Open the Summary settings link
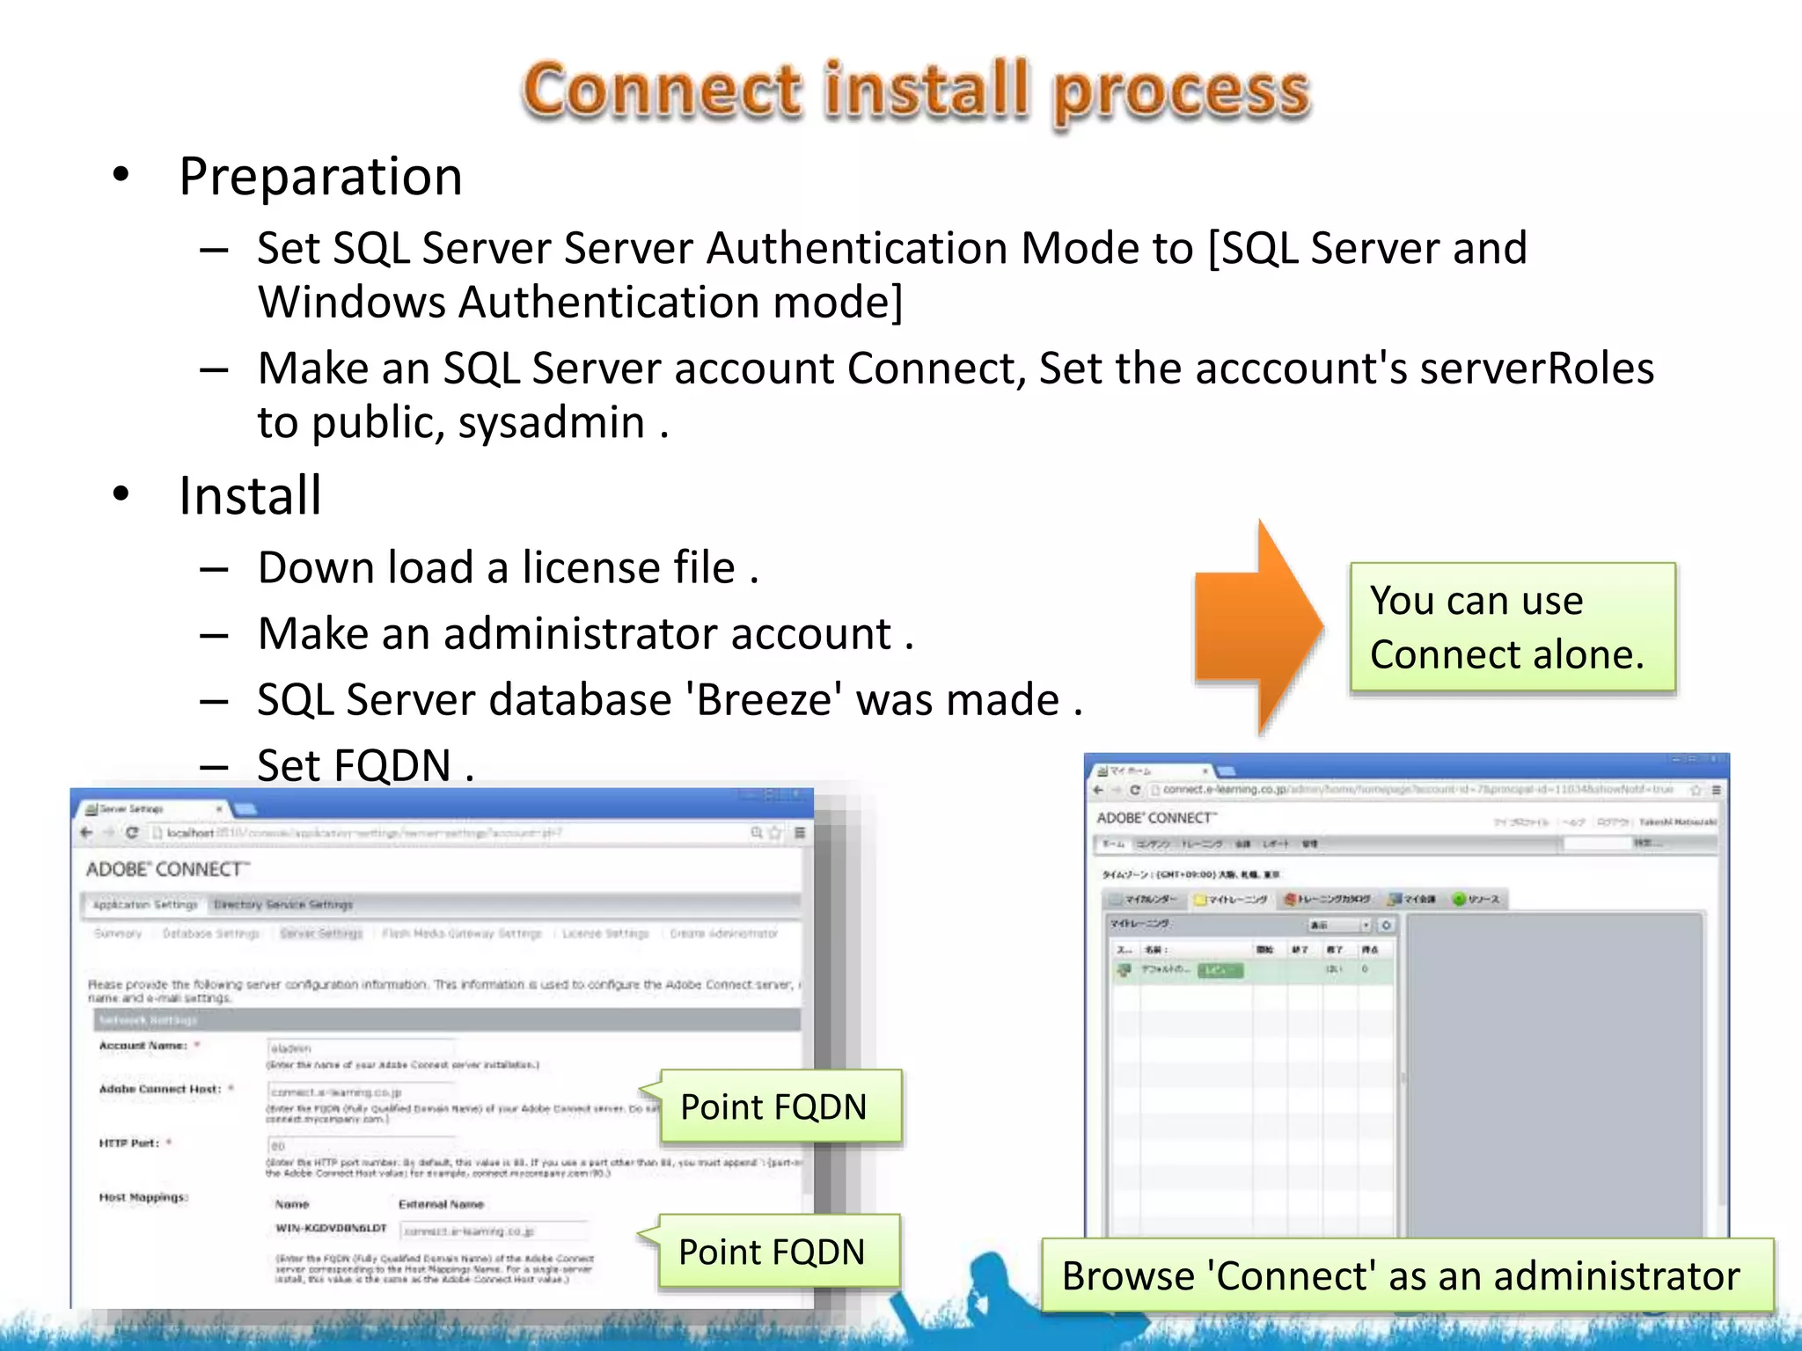The height and width of the screenshot is (1351, 1802). click(118, 933)
